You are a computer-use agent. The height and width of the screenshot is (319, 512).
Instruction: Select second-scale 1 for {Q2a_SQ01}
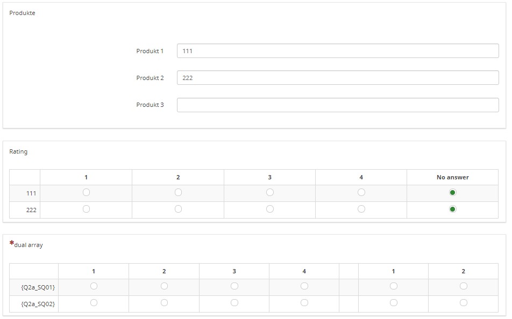coord(394,286)
